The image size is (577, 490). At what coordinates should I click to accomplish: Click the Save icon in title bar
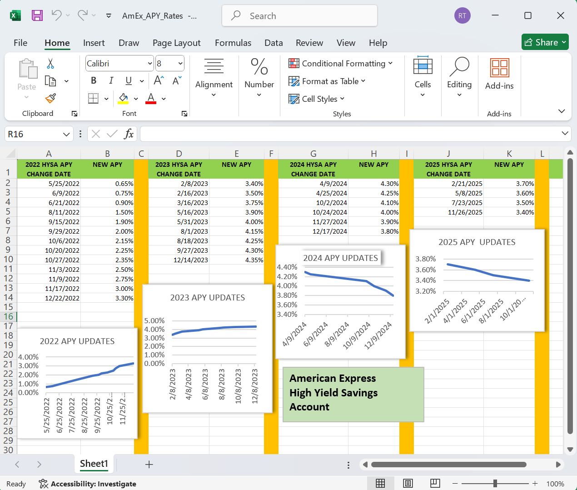coord(37,15)
